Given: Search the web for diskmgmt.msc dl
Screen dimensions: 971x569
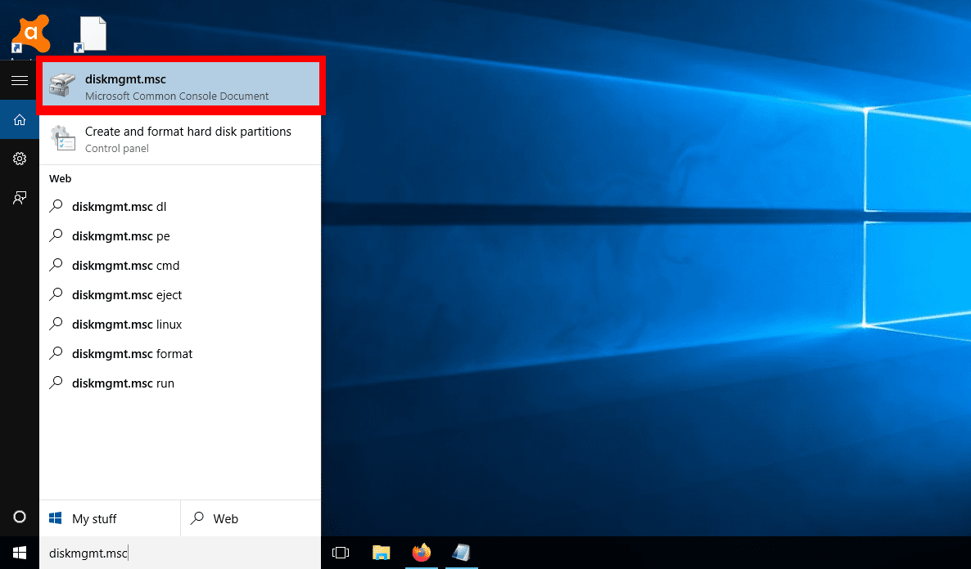Looking at the screenshot, I should pos(119,206).
